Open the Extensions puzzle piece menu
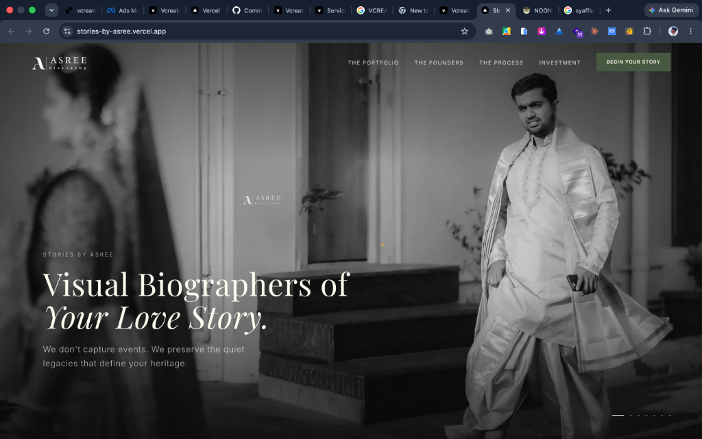Viewport: 702px width, 439px height. pos(647,32)
